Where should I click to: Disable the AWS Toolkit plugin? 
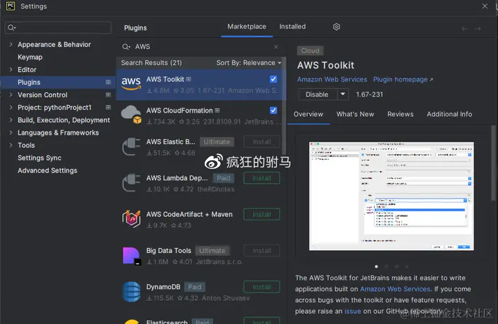click(317, 94)
